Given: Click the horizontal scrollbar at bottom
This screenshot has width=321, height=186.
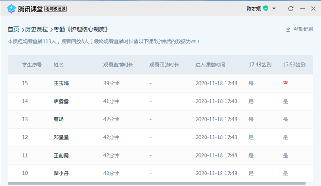Looking at the screenshot, I should pyautogui.click(x=157, y=183).
